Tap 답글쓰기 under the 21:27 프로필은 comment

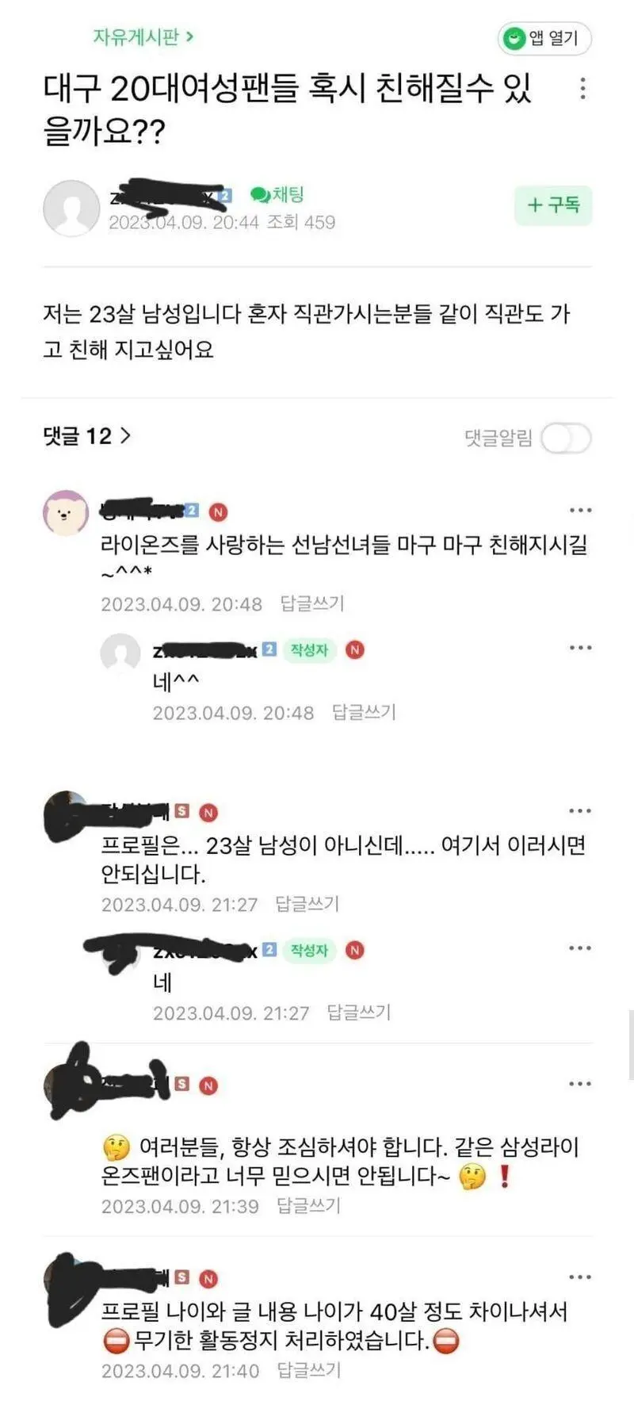tap(307, 904)
